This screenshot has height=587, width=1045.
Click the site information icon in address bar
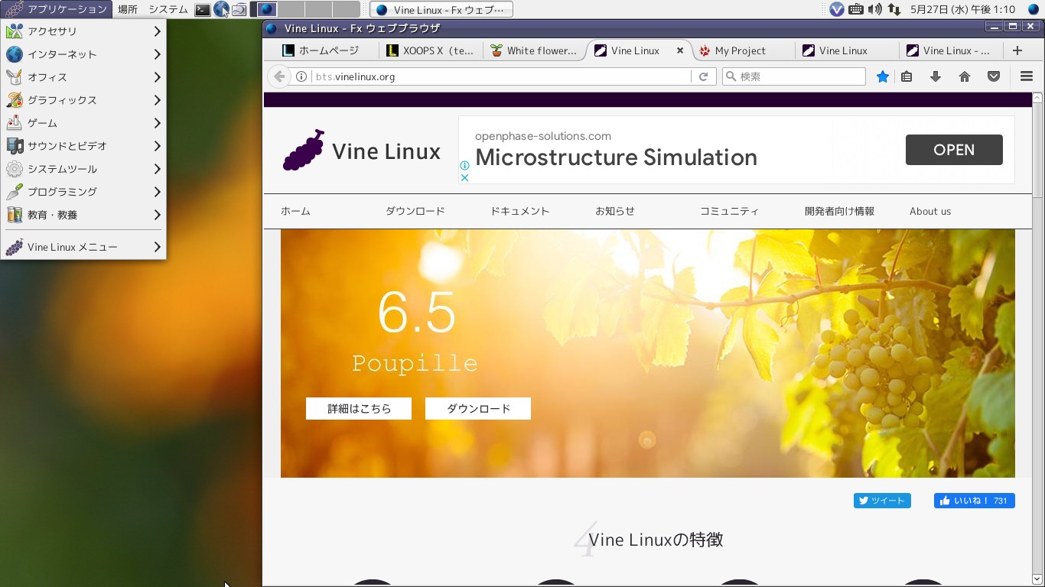pos(301,76)
